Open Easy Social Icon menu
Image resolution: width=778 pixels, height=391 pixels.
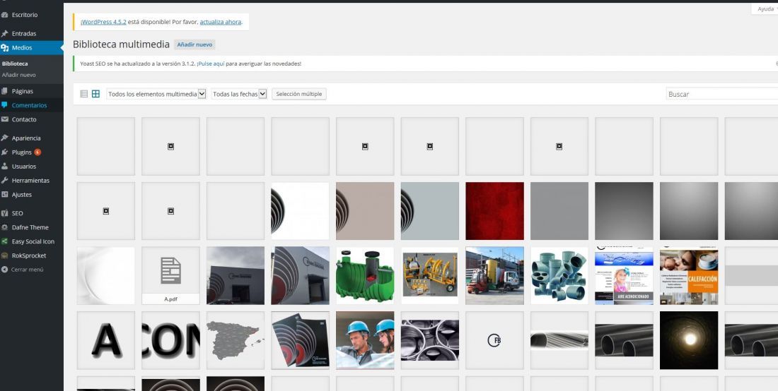[x=32, y=241]
